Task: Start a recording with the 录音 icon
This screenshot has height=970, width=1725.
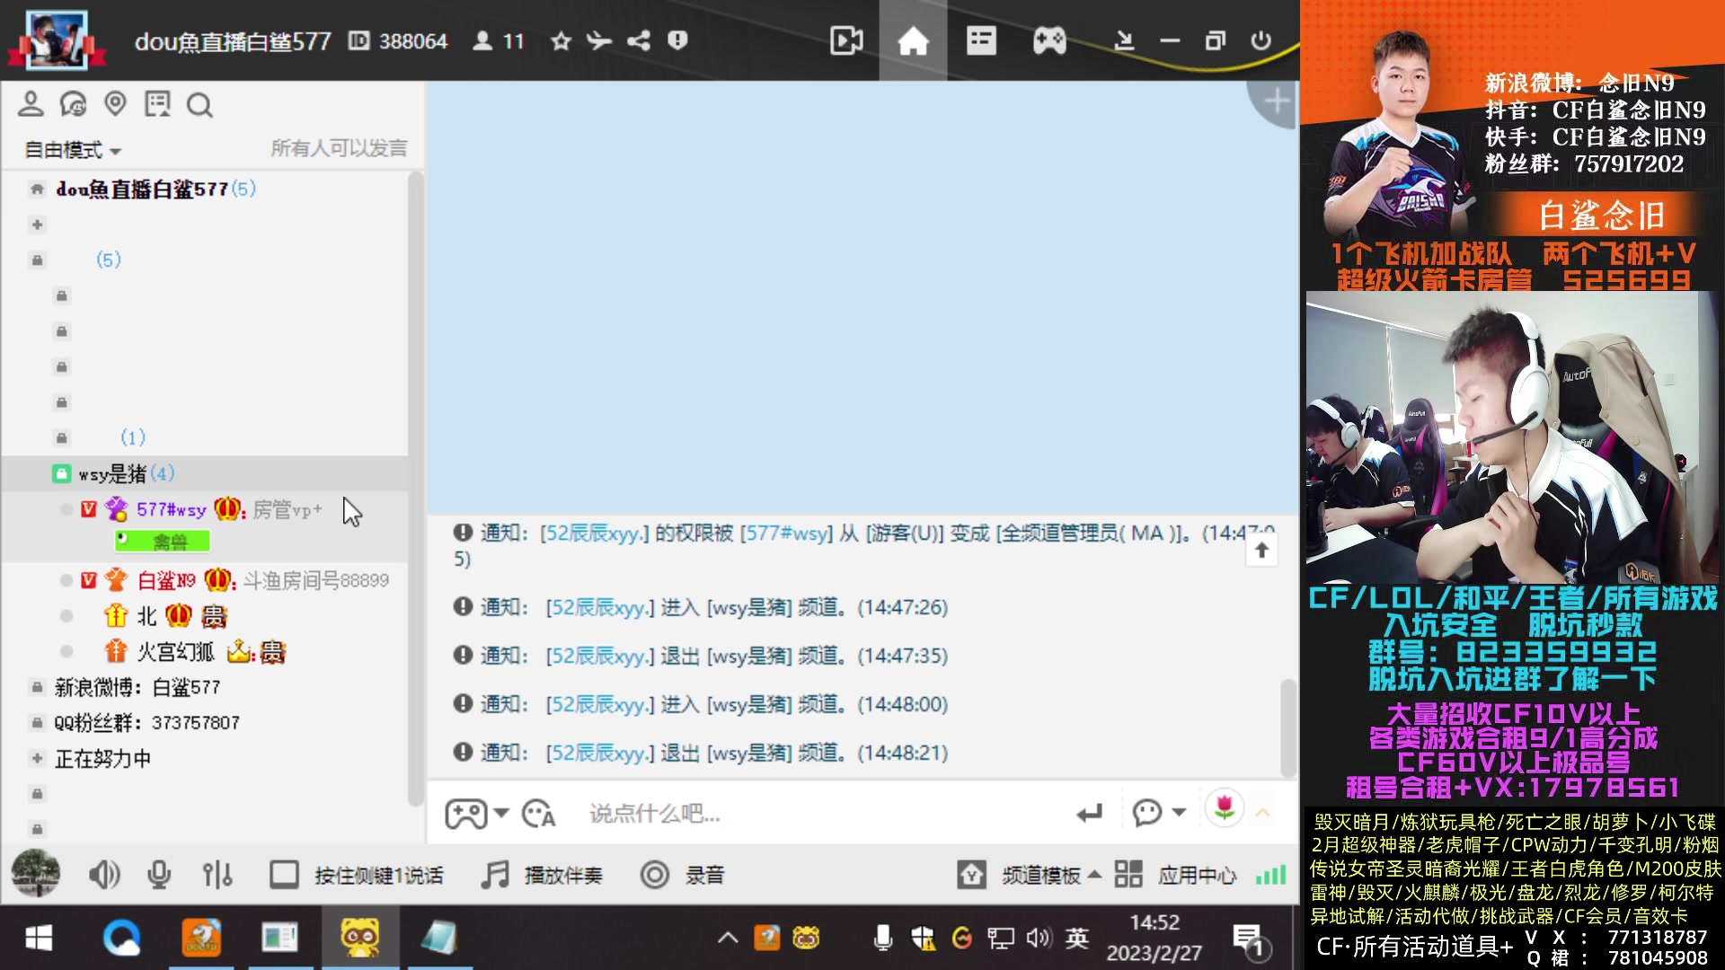Action: pyautogui.click(x=683, y=875)
